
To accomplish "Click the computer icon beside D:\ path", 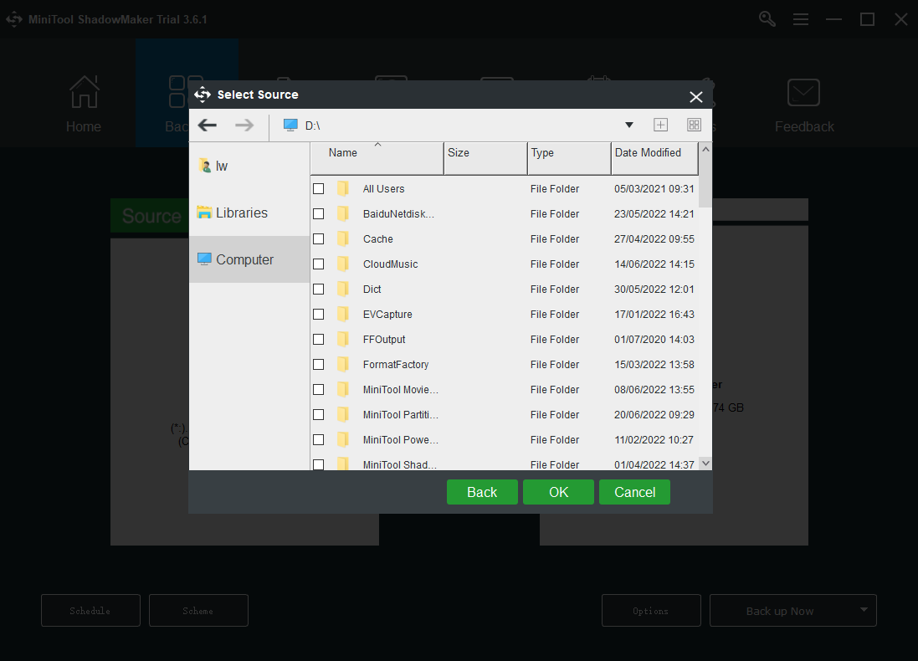I will click(x=290, y=125).
